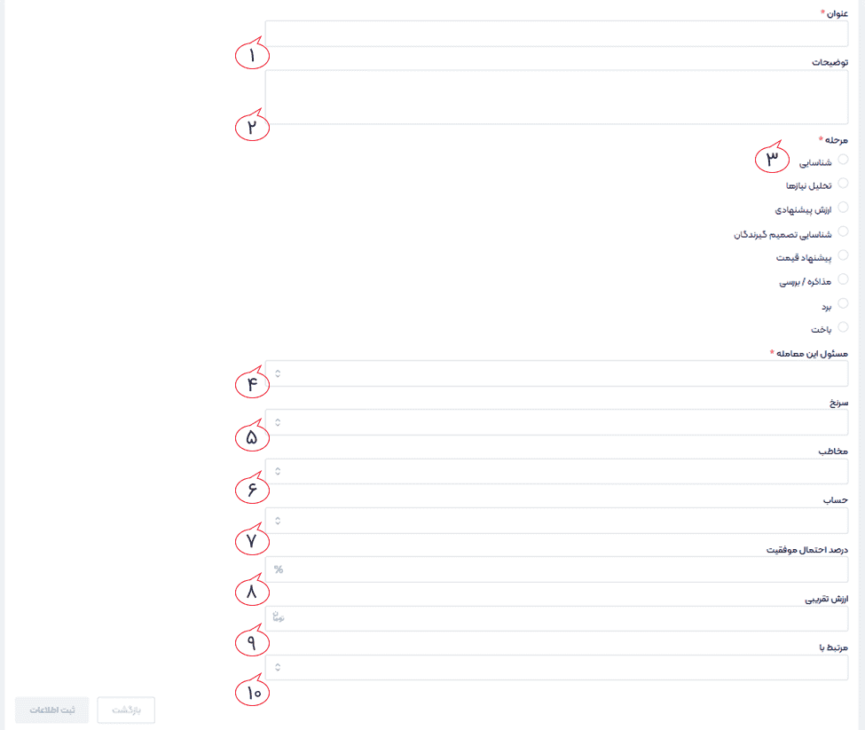
Task: Select the شناسایی stage radio button
Action: 843,160
